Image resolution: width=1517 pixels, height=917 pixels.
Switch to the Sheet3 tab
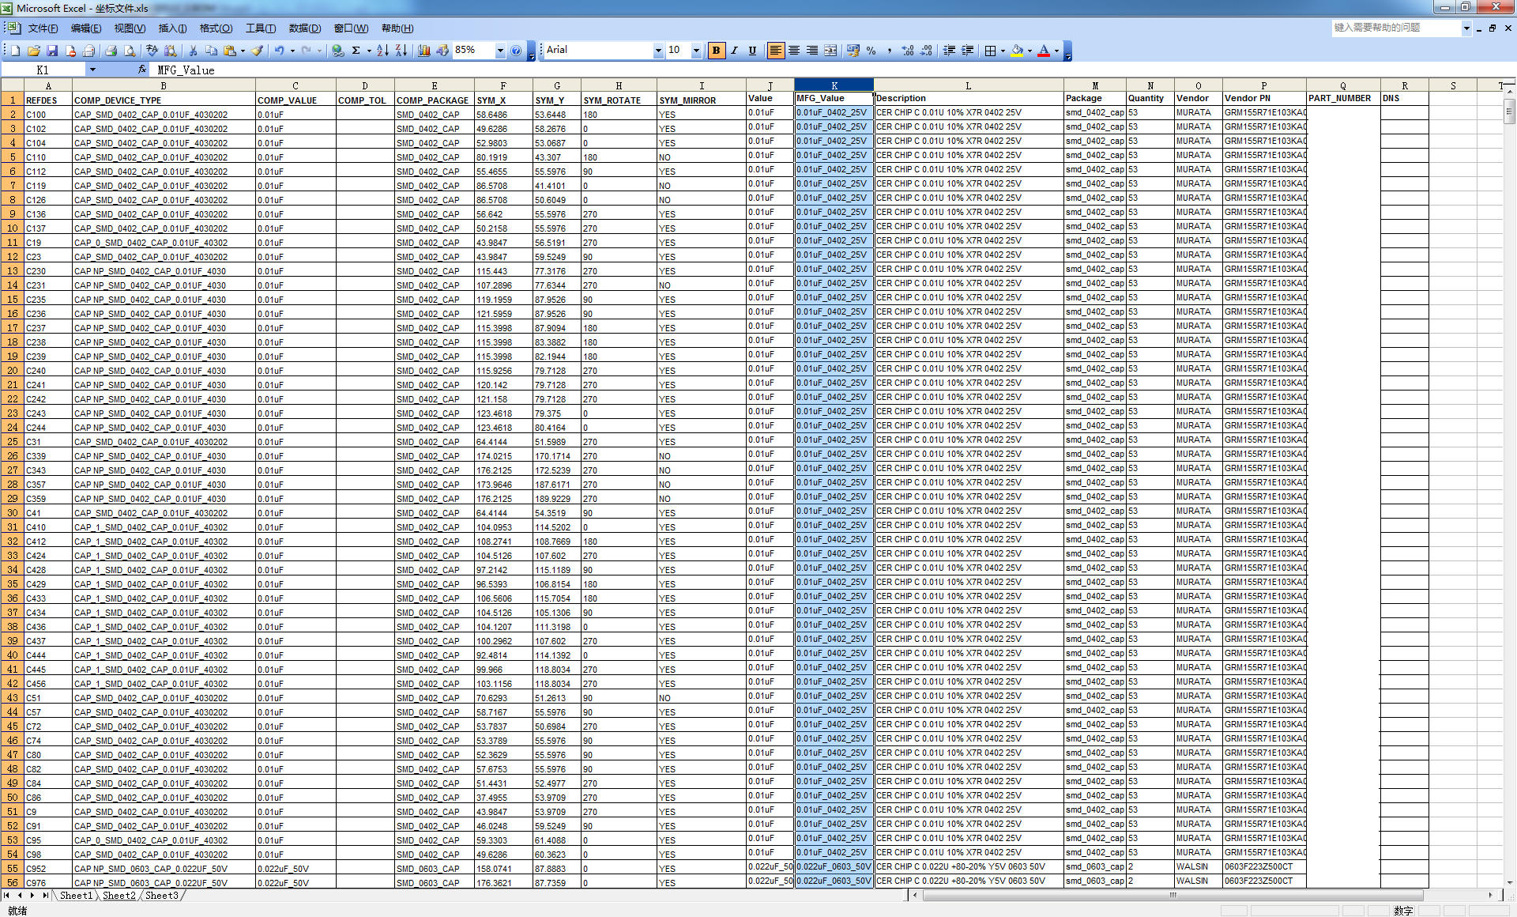point(161,896)
